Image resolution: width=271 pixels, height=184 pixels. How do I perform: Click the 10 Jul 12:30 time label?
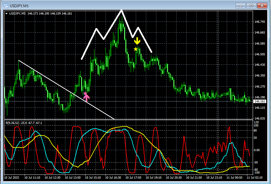pyautogui.click(x=52, y=178)
